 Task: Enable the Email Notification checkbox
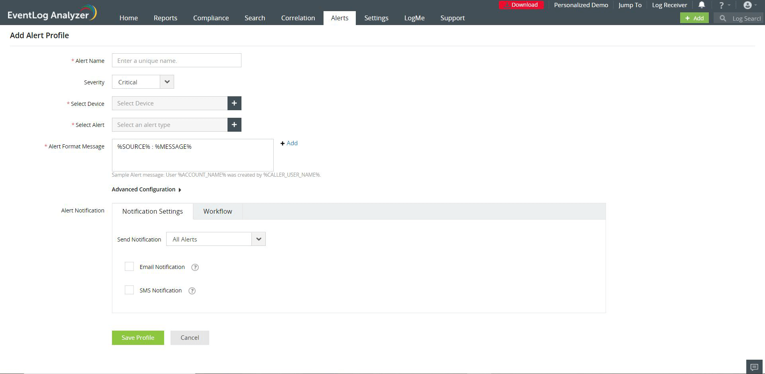(129, 267)
